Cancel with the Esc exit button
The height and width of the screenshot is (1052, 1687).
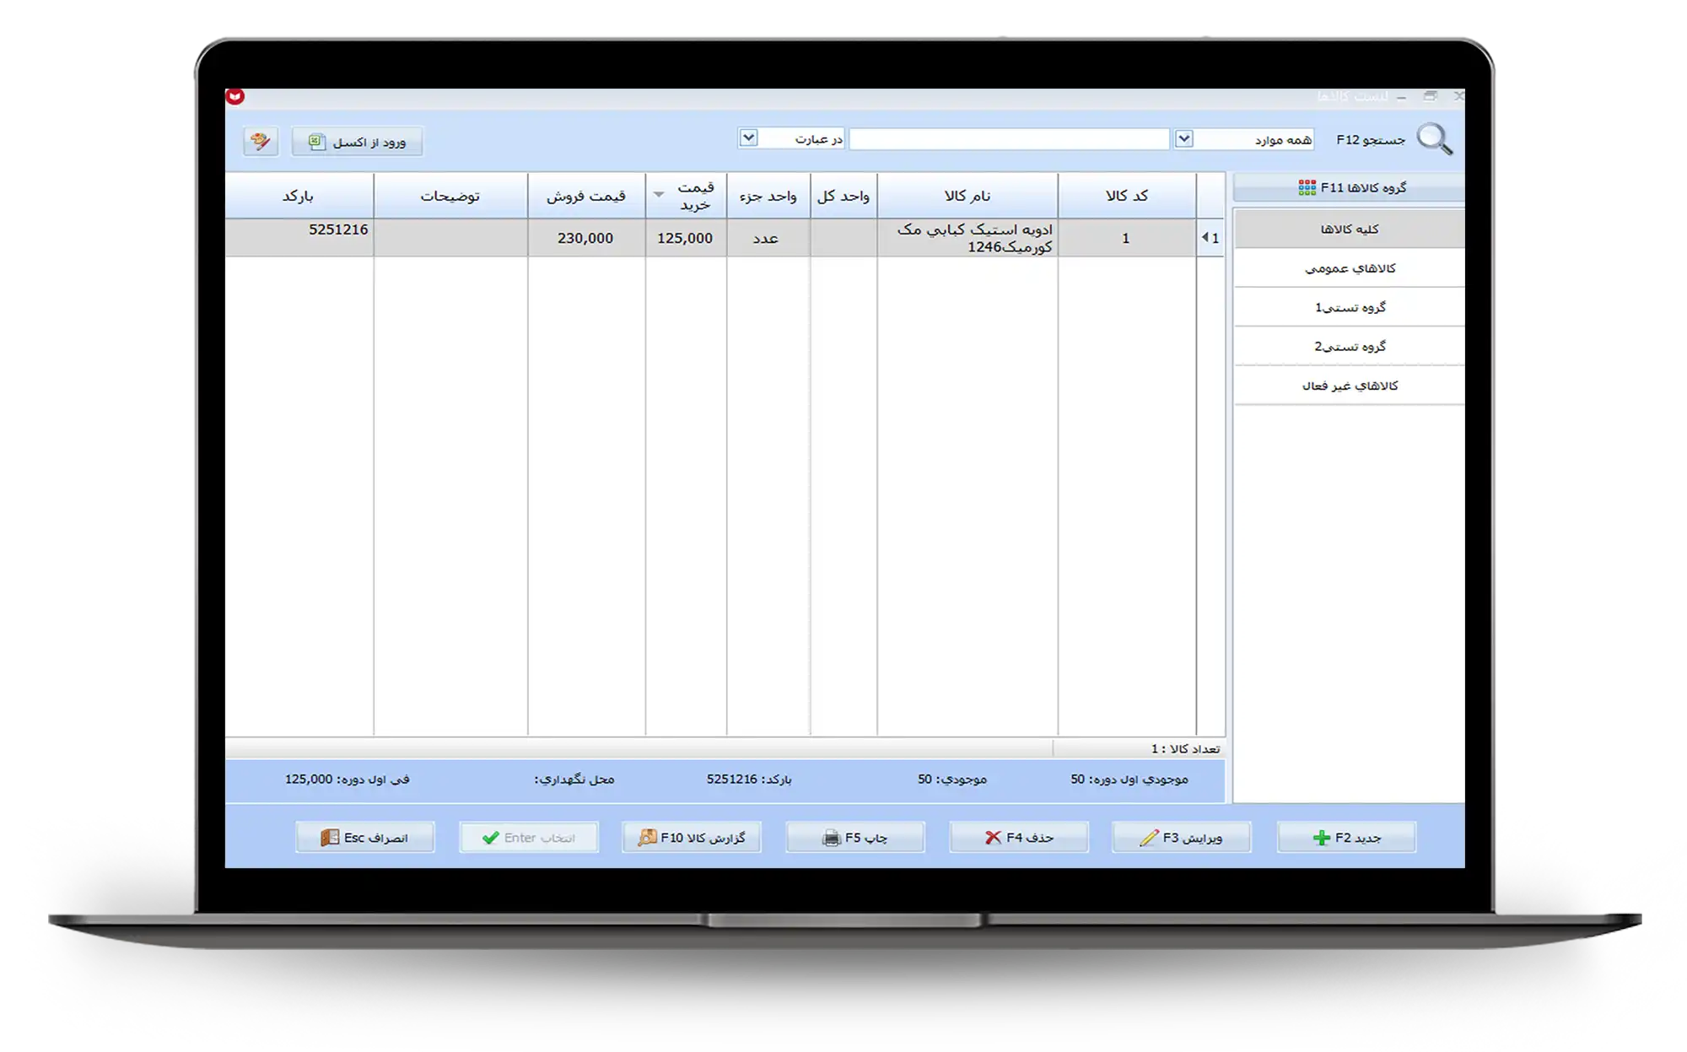[x=364, y=837]
